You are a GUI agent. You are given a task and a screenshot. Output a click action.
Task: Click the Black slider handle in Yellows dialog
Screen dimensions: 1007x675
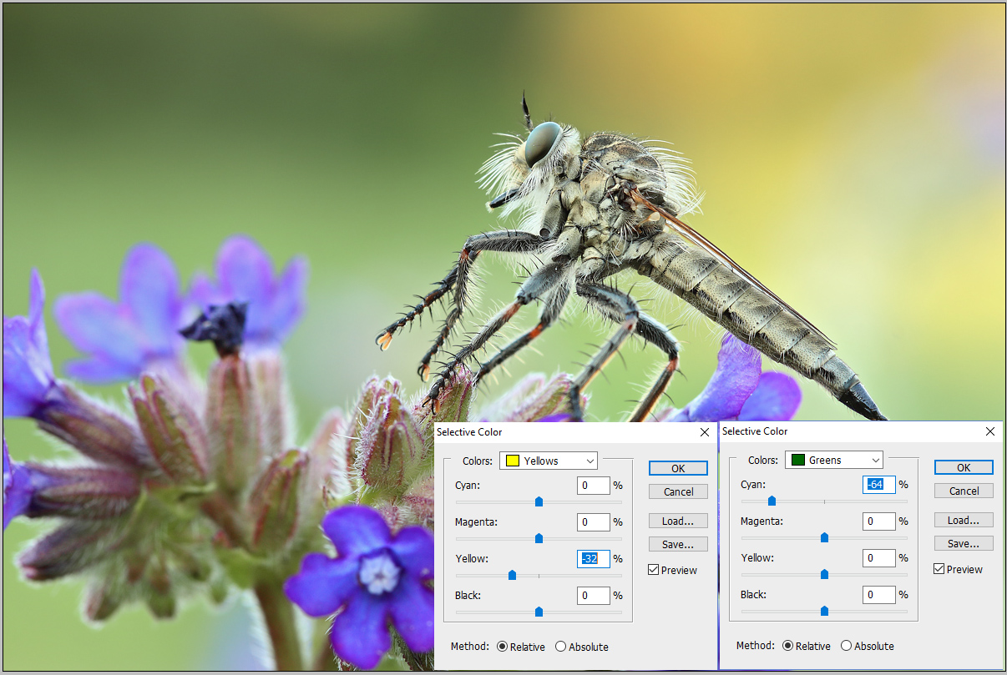coord(539,612)
